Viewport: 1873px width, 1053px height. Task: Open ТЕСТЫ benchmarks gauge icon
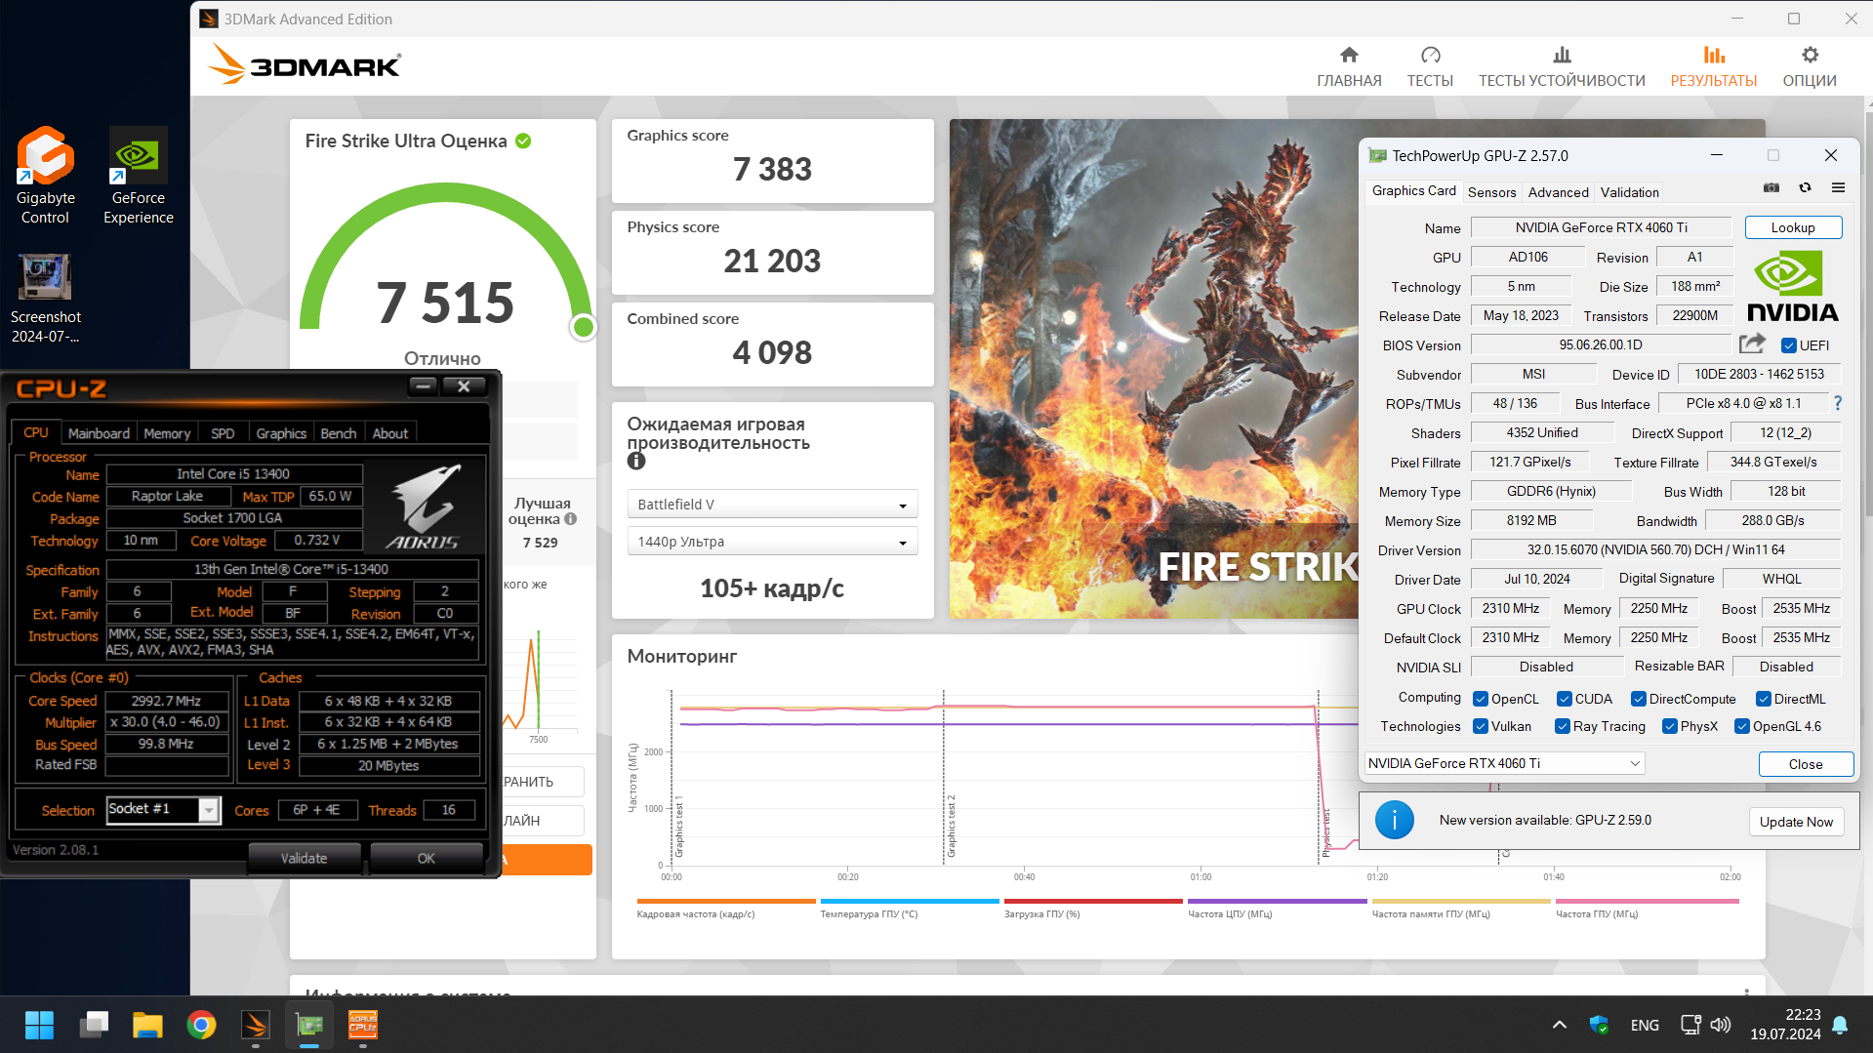click(x=1430, y=56)
